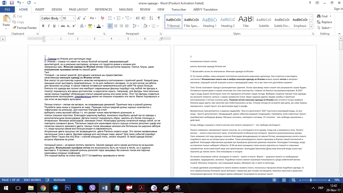Toggle Superscript formatting
The image size is (343, 193).
click(74, 26)
